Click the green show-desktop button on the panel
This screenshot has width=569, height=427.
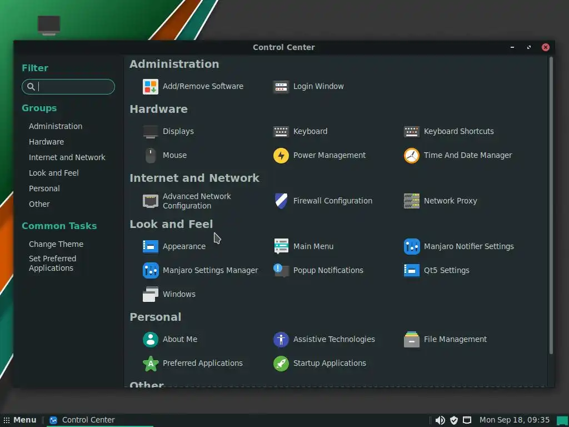pyautogui.click(x=562, y=420)
